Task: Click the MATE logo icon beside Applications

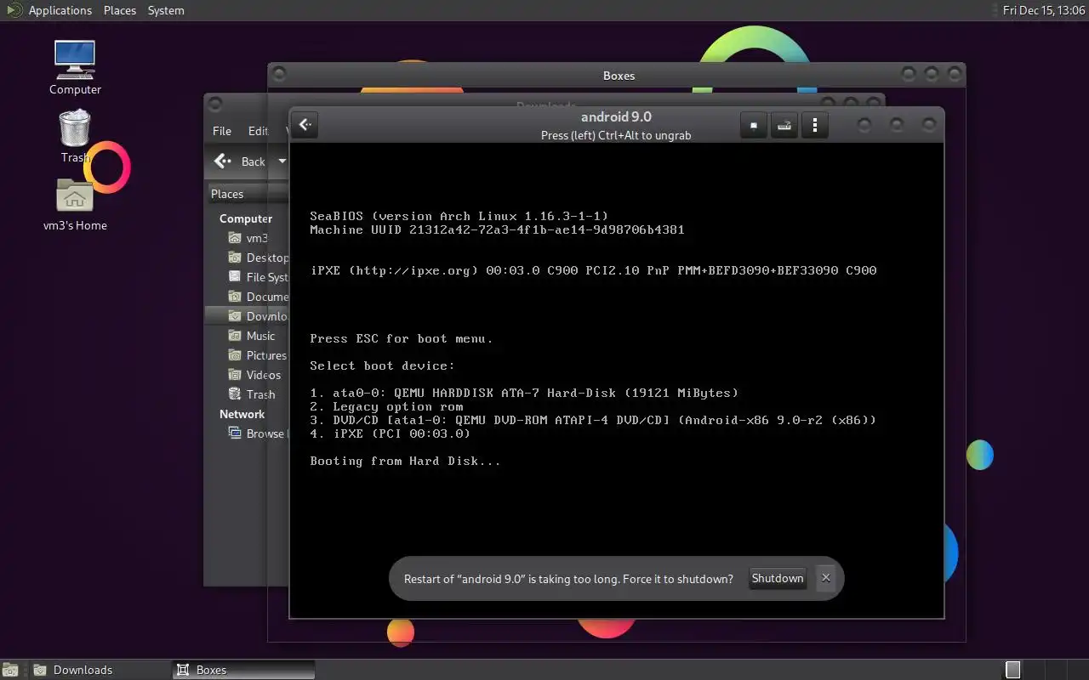Action: (x=14, y=10)
